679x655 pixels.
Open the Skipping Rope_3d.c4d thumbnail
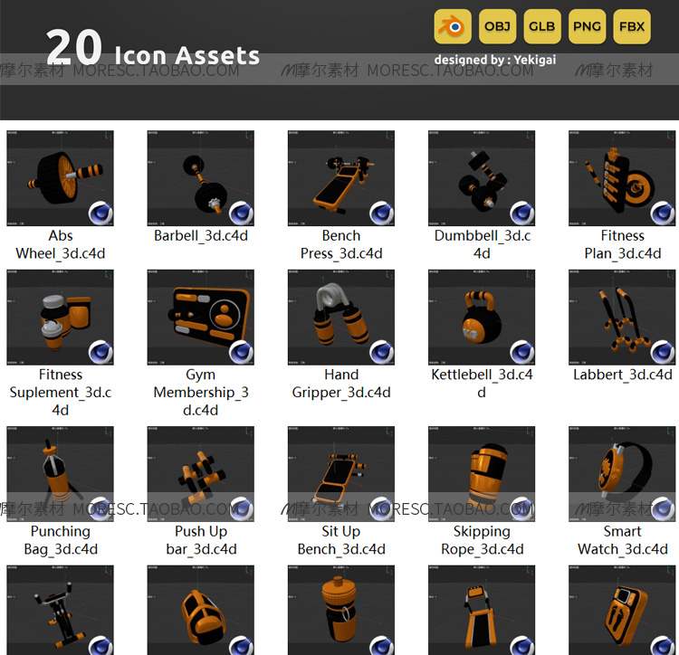tap(482, 474)
